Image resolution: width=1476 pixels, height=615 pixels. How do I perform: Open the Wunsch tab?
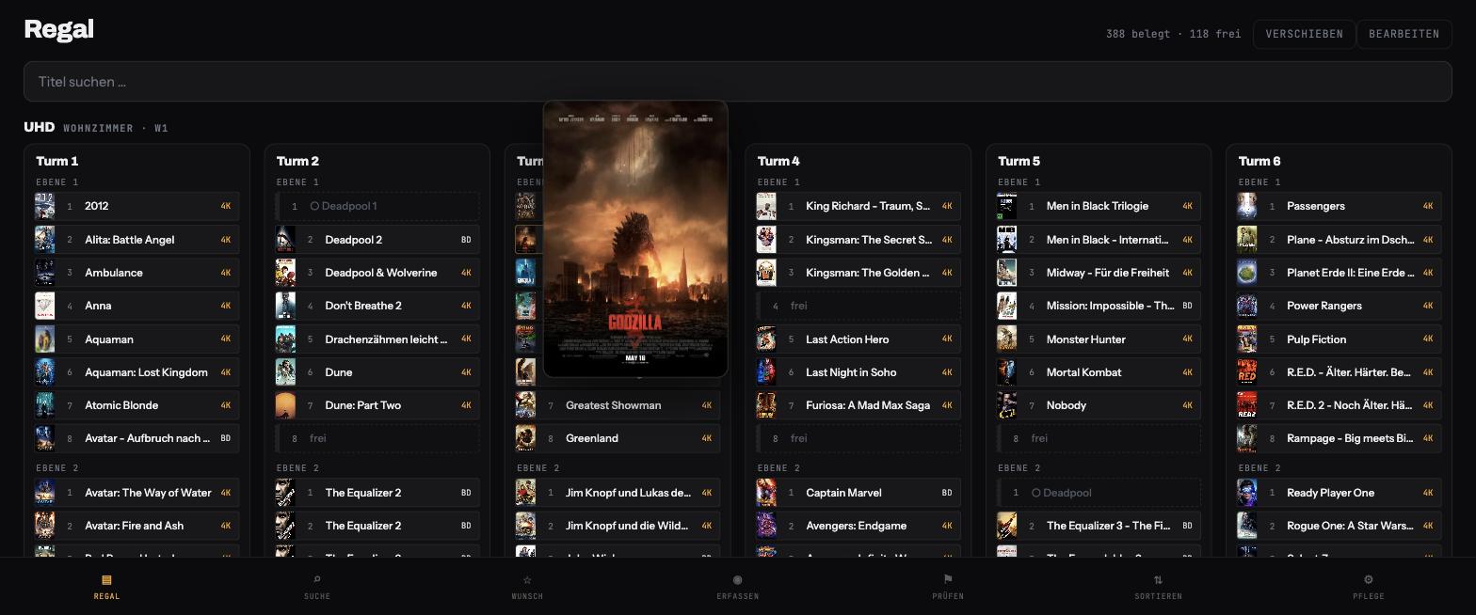point(527,587)
